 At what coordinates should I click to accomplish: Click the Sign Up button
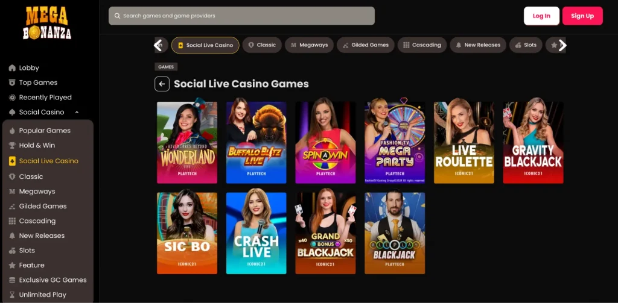point(582,16)
